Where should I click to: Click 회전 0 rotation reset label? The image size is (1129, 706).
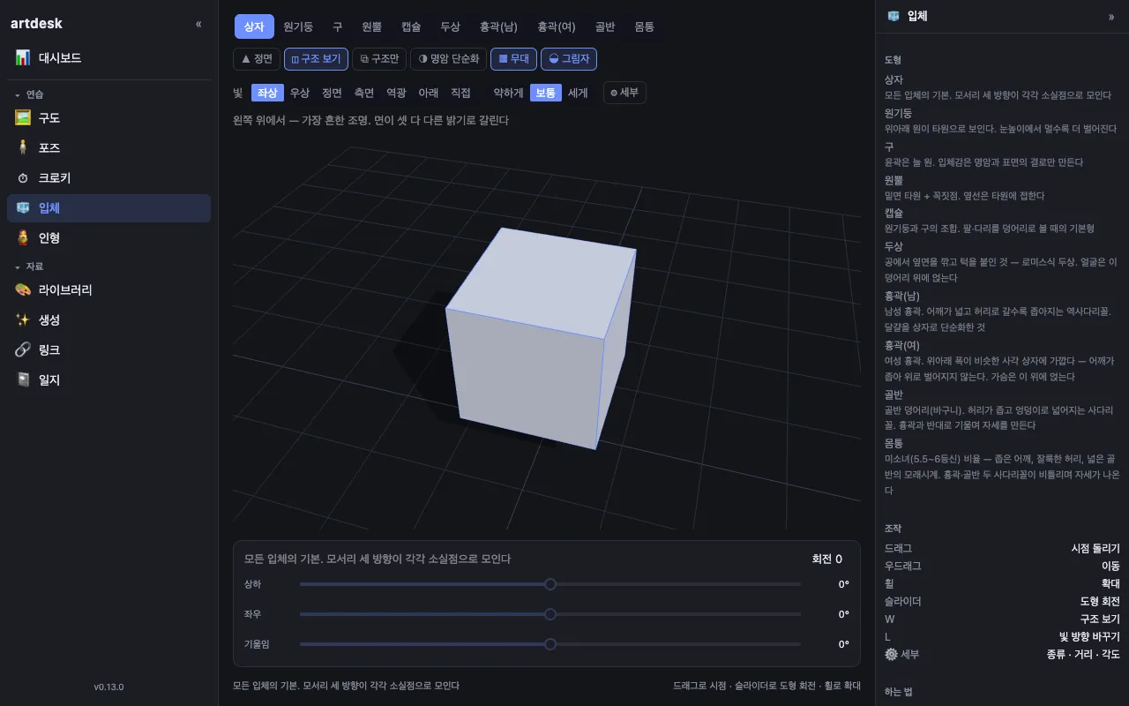click(827, 559)
